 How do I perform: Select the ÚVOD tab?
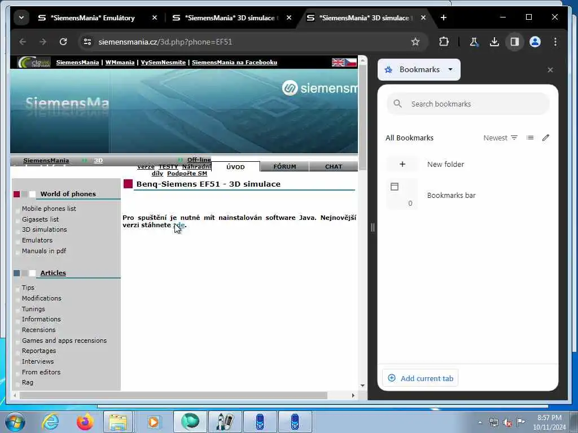point(235,167)
